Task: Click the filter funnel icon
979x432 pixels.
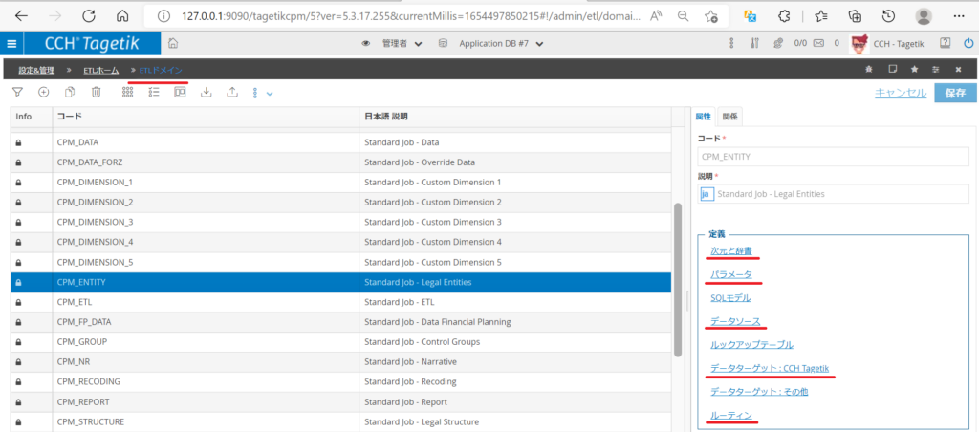Action: tap(17, 93)
